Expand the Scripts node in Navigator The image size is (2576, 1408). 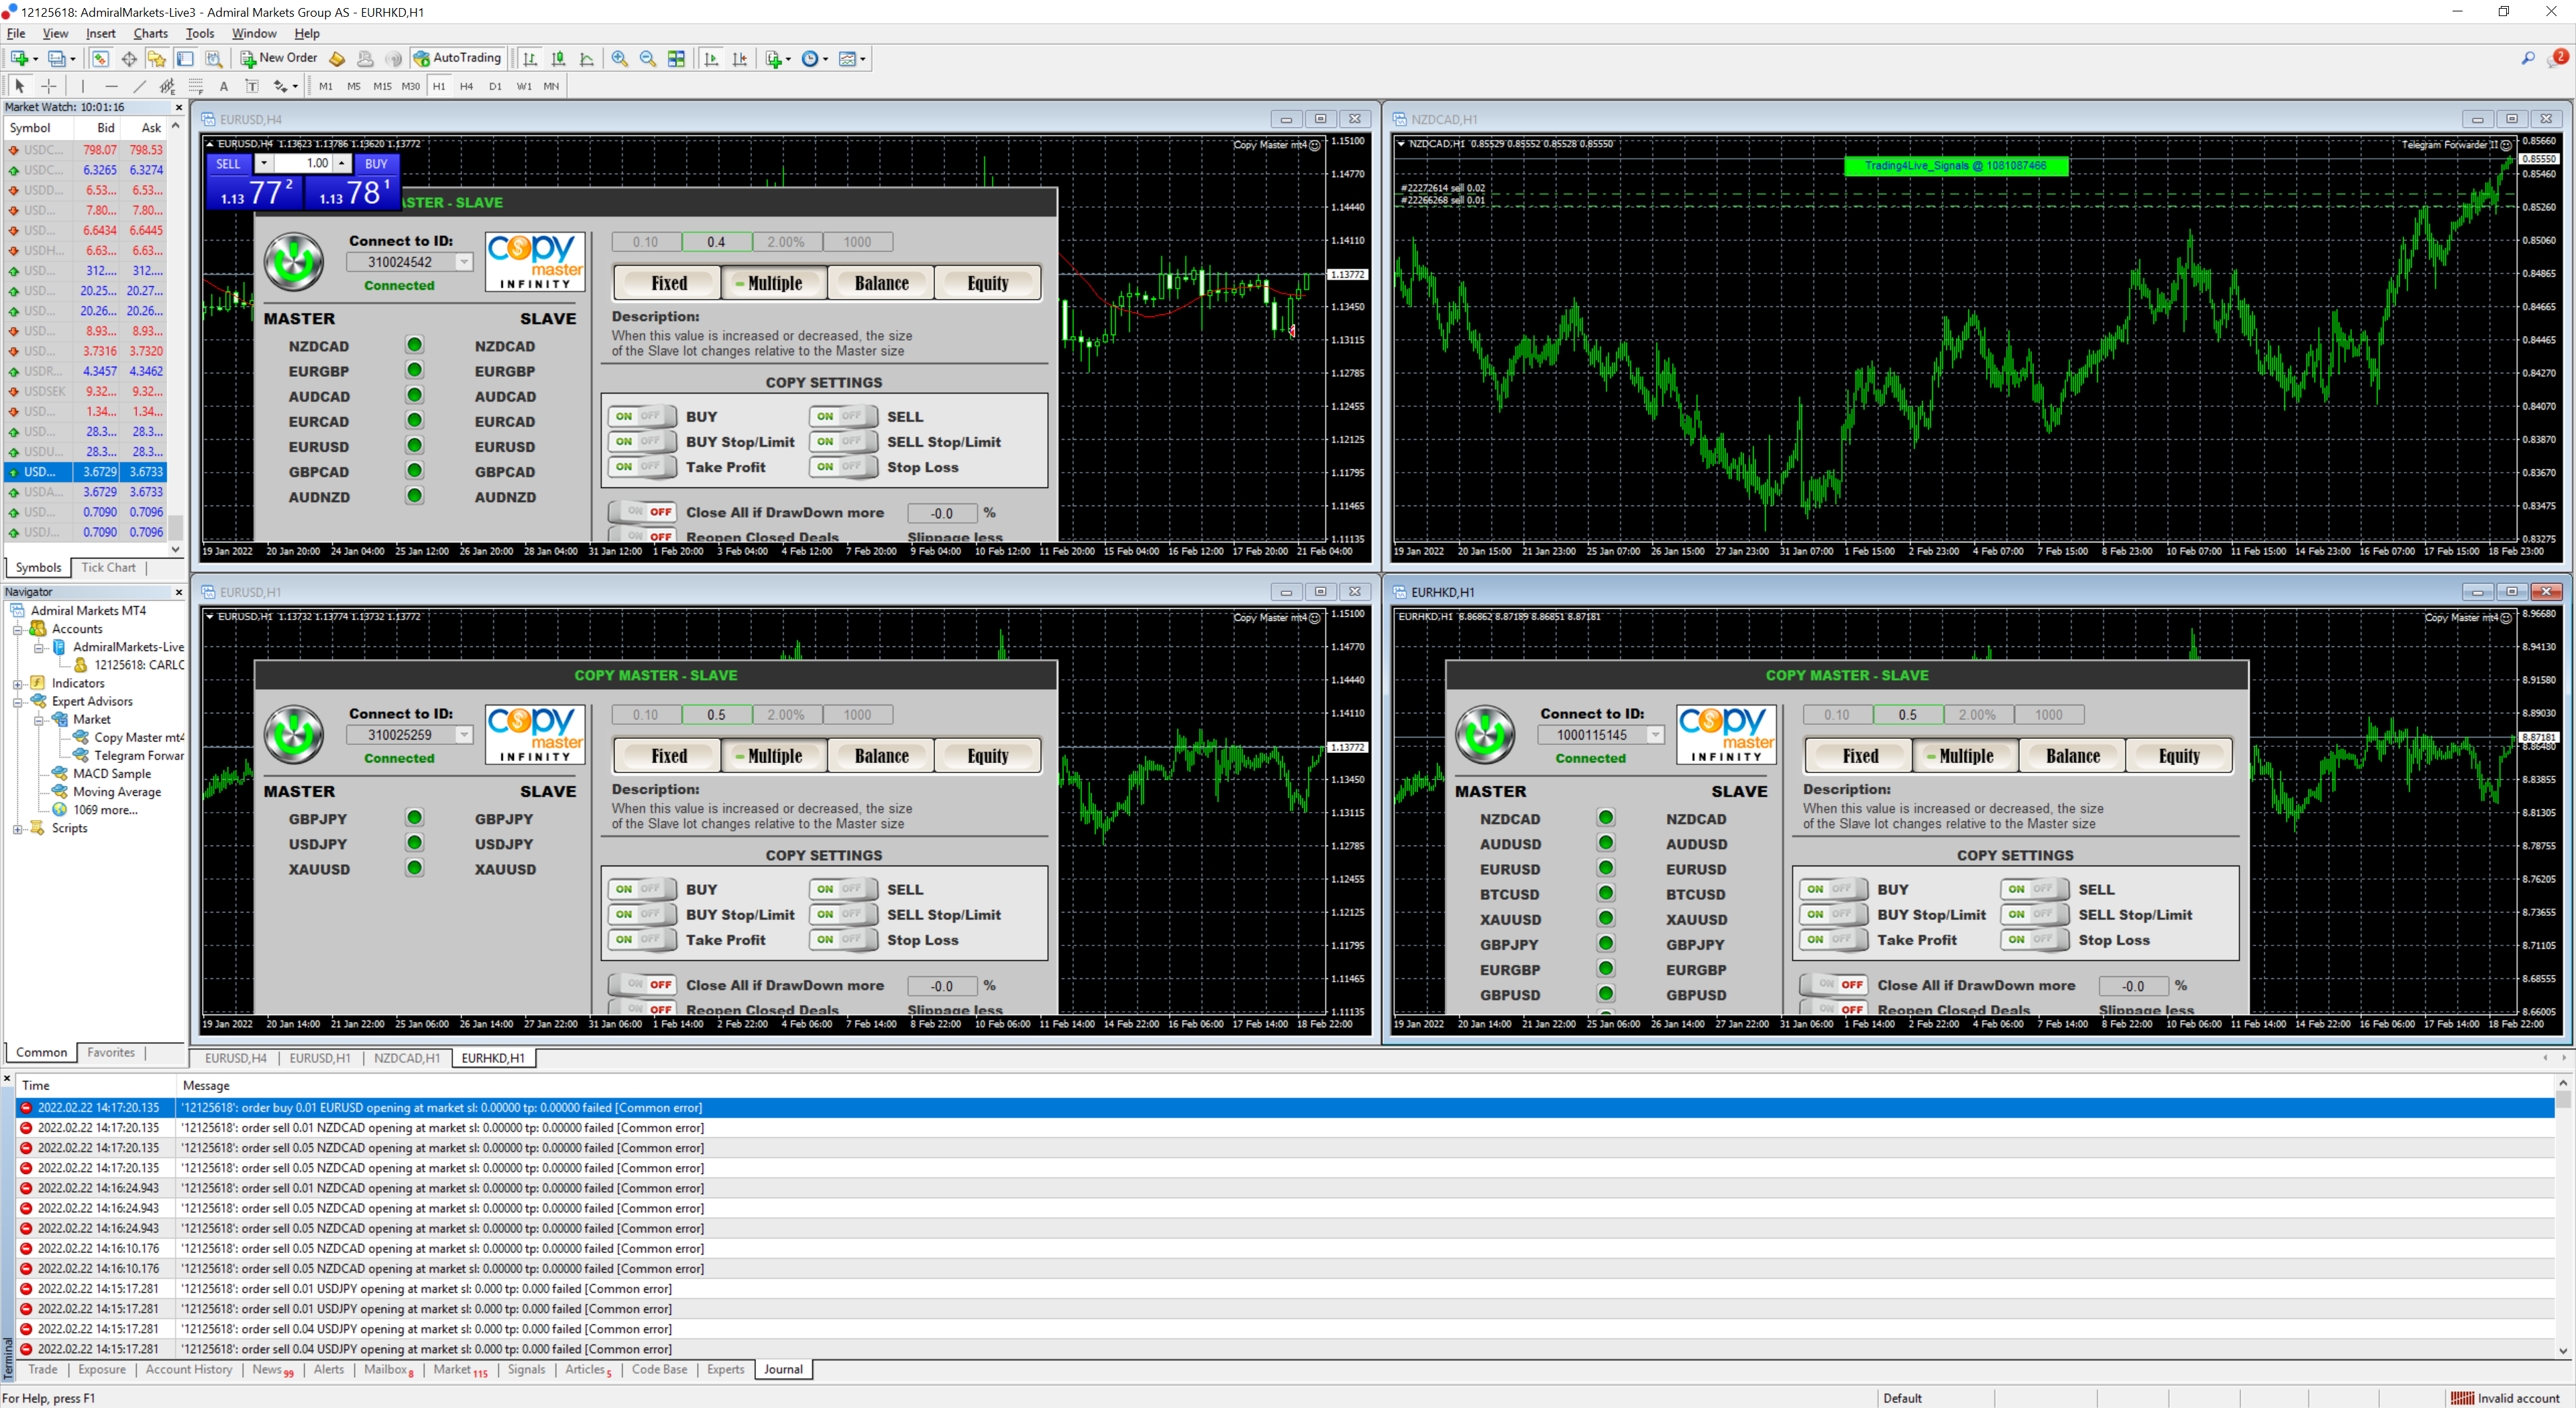click(18, 829)
